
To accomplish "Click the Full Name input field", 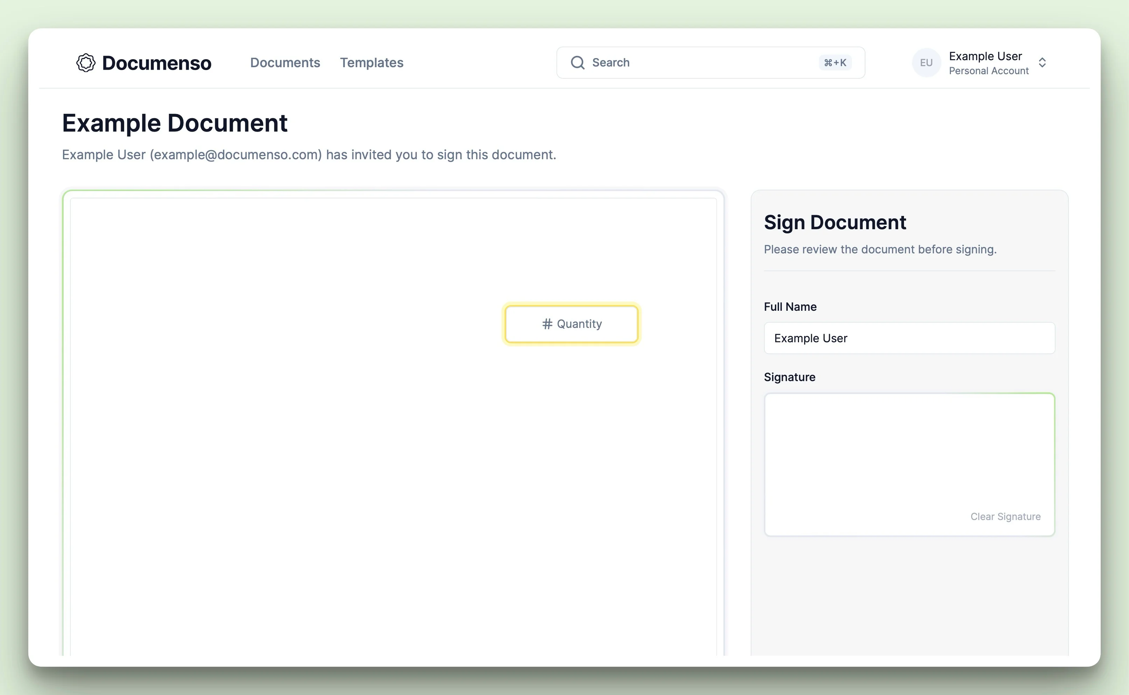I will [909, 337].
